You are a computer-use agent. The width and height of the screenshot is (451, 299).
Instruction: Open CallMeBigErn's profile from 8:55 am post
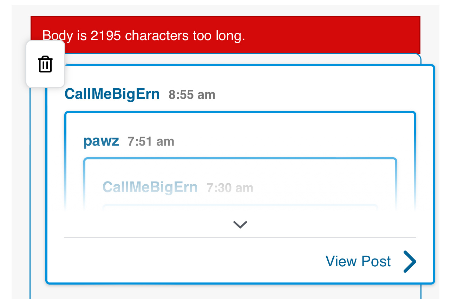coord(112,94)
